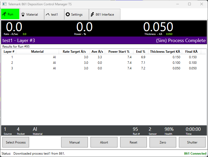This screenshot has height=157, width=208.
Task: Click the Reset button
Action: [133, 142]
